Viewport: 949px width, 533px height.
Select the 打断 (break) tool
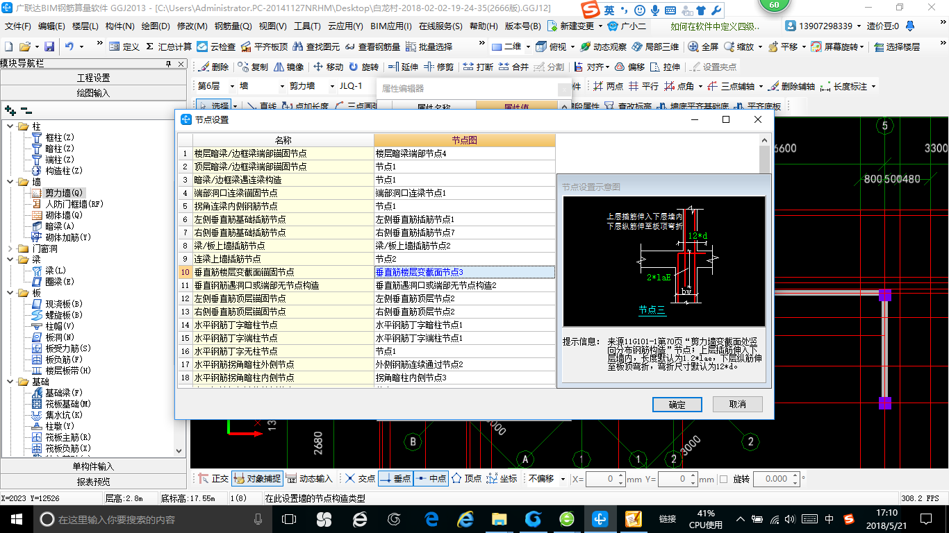[x=478, y=67]
